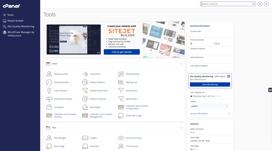
Task: Open the primary domain .org link
Action: pos(216,44)
